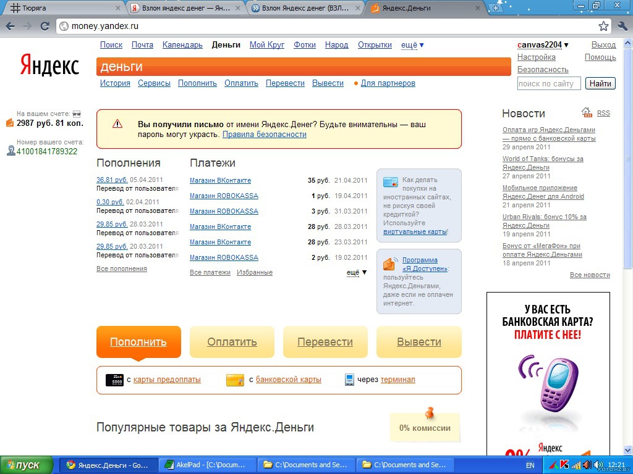
Task: Choose top up с карты предоплаты
Action: point(167,380)
